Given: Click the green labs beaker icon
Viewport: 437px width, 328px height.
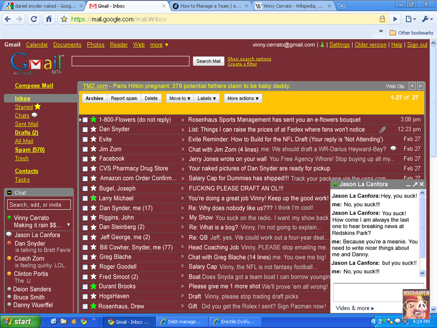Looking at the screenshot, I should (x=322, y=45).
